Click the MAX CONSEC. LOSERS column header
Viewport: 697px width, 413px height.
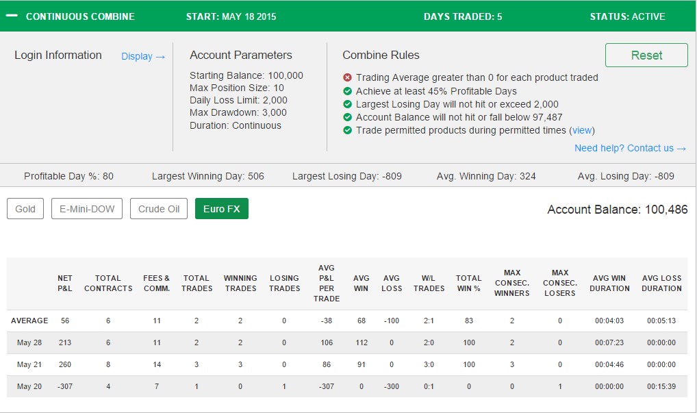coord(559,283)
